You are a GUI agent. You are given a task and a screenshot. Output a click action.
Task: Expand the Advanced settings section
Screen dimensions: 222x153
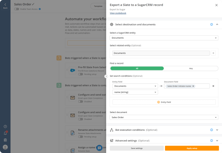click(217, 141)
